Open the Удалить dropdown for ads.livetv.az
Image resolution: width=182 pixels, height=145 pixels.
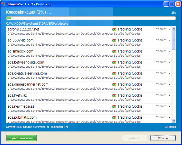coord(163,95)
